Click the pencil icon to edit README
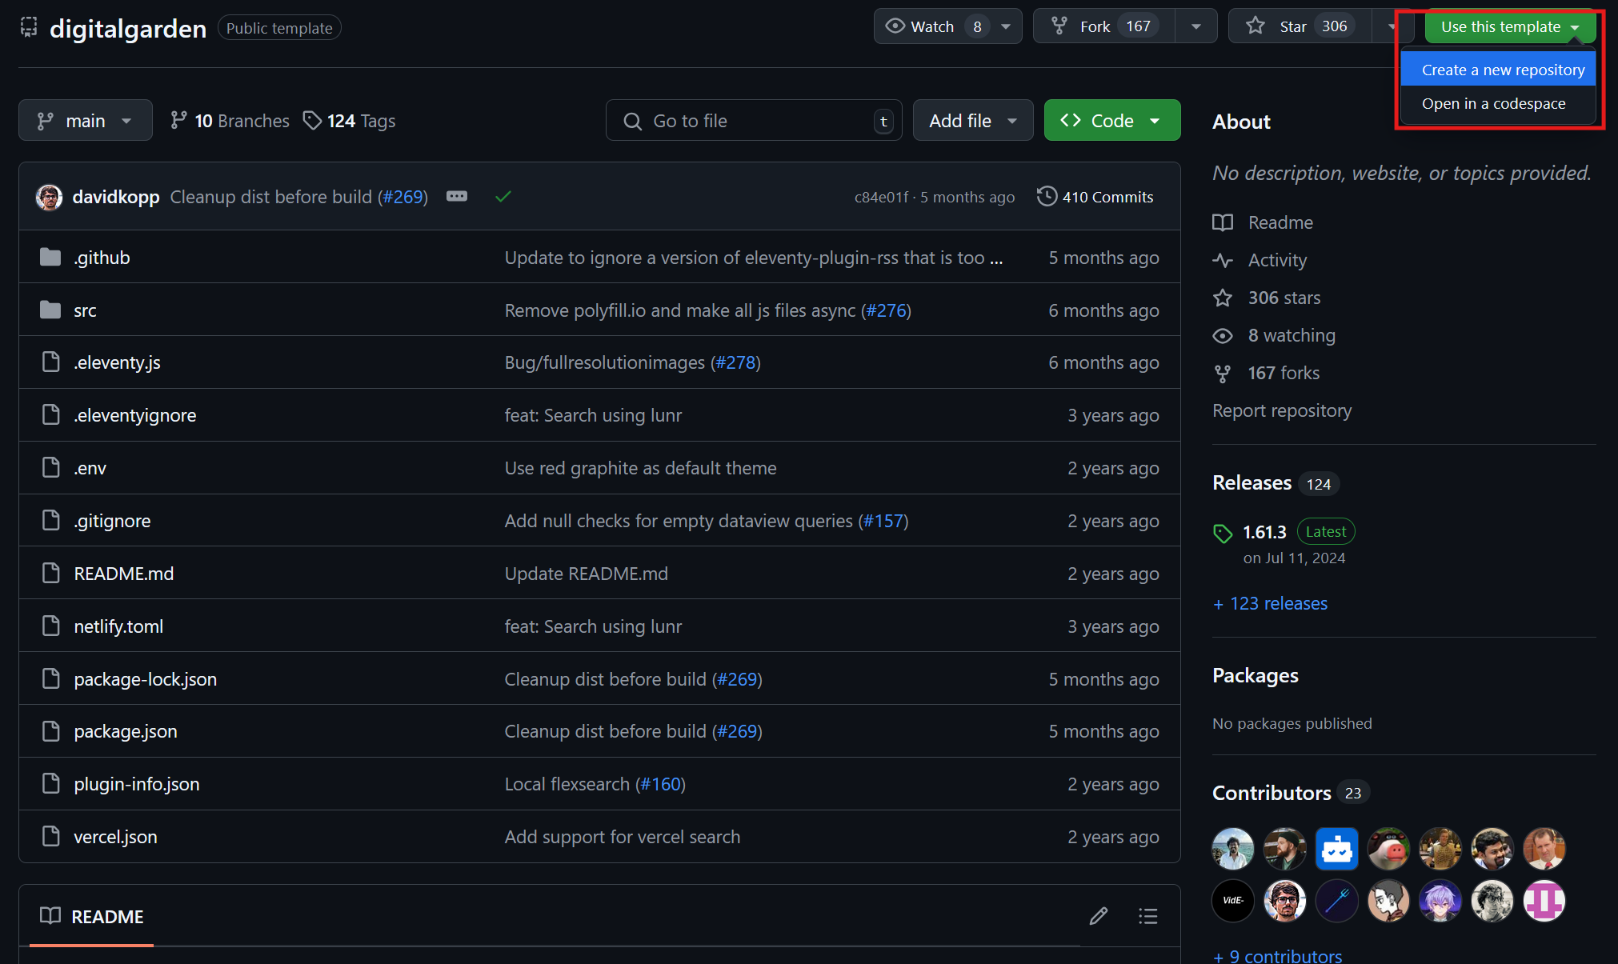The width and height of the screenshot is (1618, 964). pyautogui.click(x=1098, y=916)
